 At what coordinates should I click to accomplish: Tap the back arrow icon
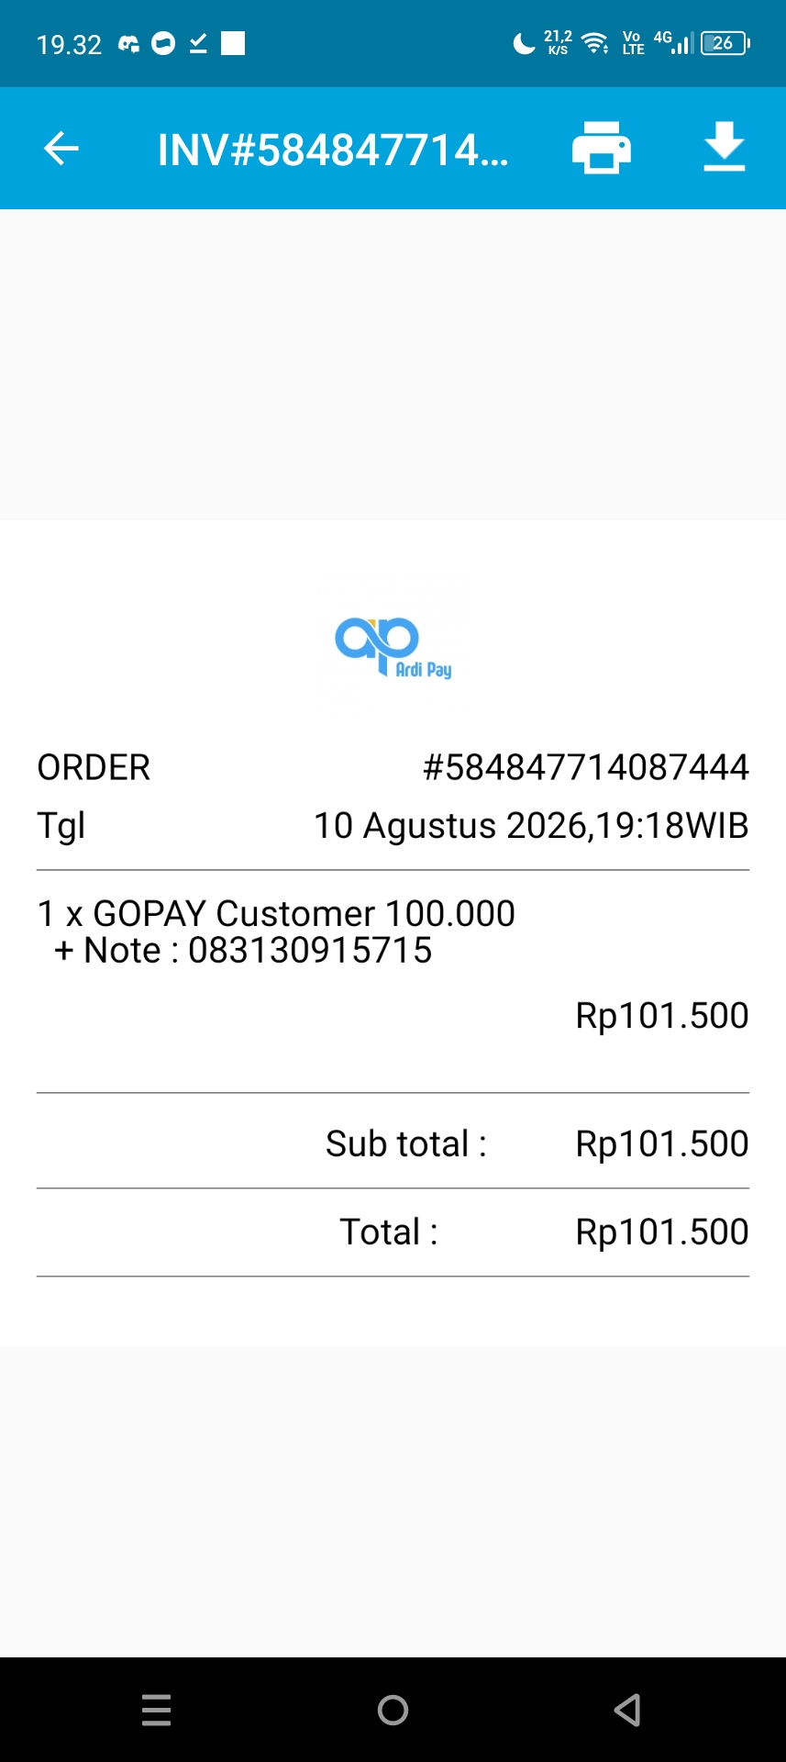[61, 148]
